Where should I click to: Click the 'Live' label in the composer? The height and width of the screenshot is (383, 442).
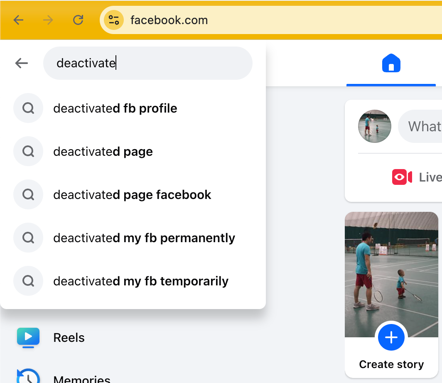pyautogui.click(x=430, y=177)
